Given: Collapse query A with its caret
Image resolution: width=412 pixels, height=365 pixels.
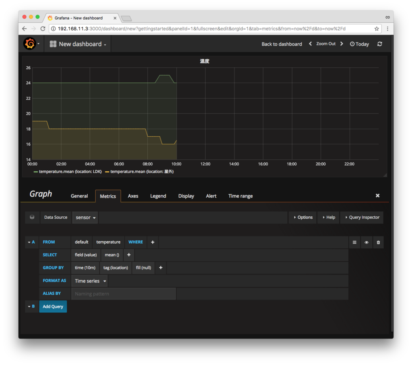Looking at the screenshot, I should pyautogui.click(x=29, y=242).
